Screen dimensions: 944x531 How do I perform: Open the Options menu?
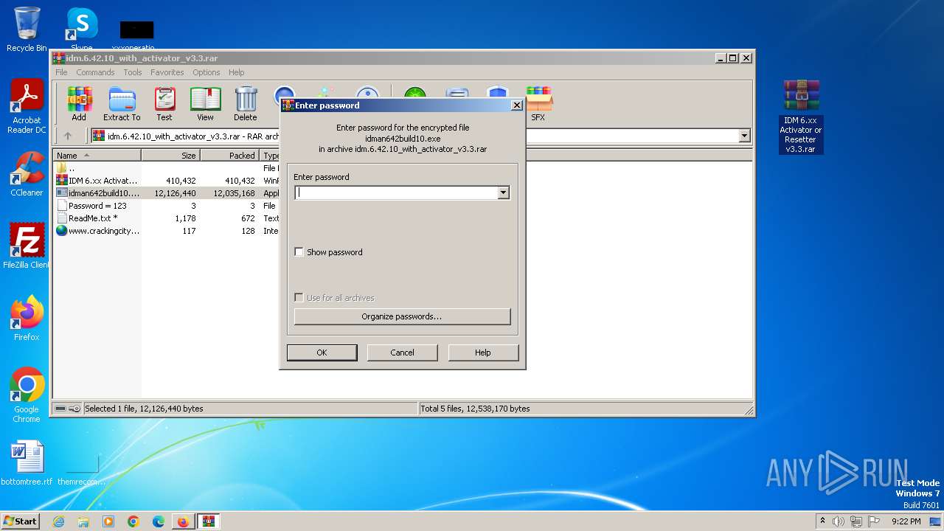tap(206, 72)
